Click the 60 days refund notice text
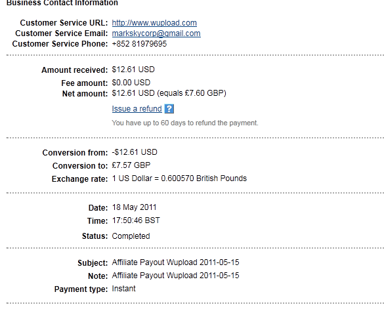This screenshot has height=311, width=384. 185,123
